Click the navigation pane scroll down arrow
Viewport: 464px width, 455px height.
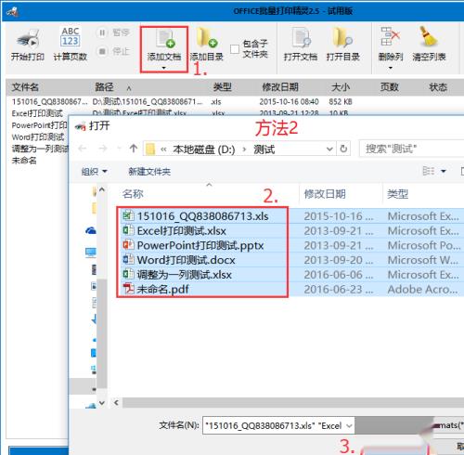[x=102, y=403]
